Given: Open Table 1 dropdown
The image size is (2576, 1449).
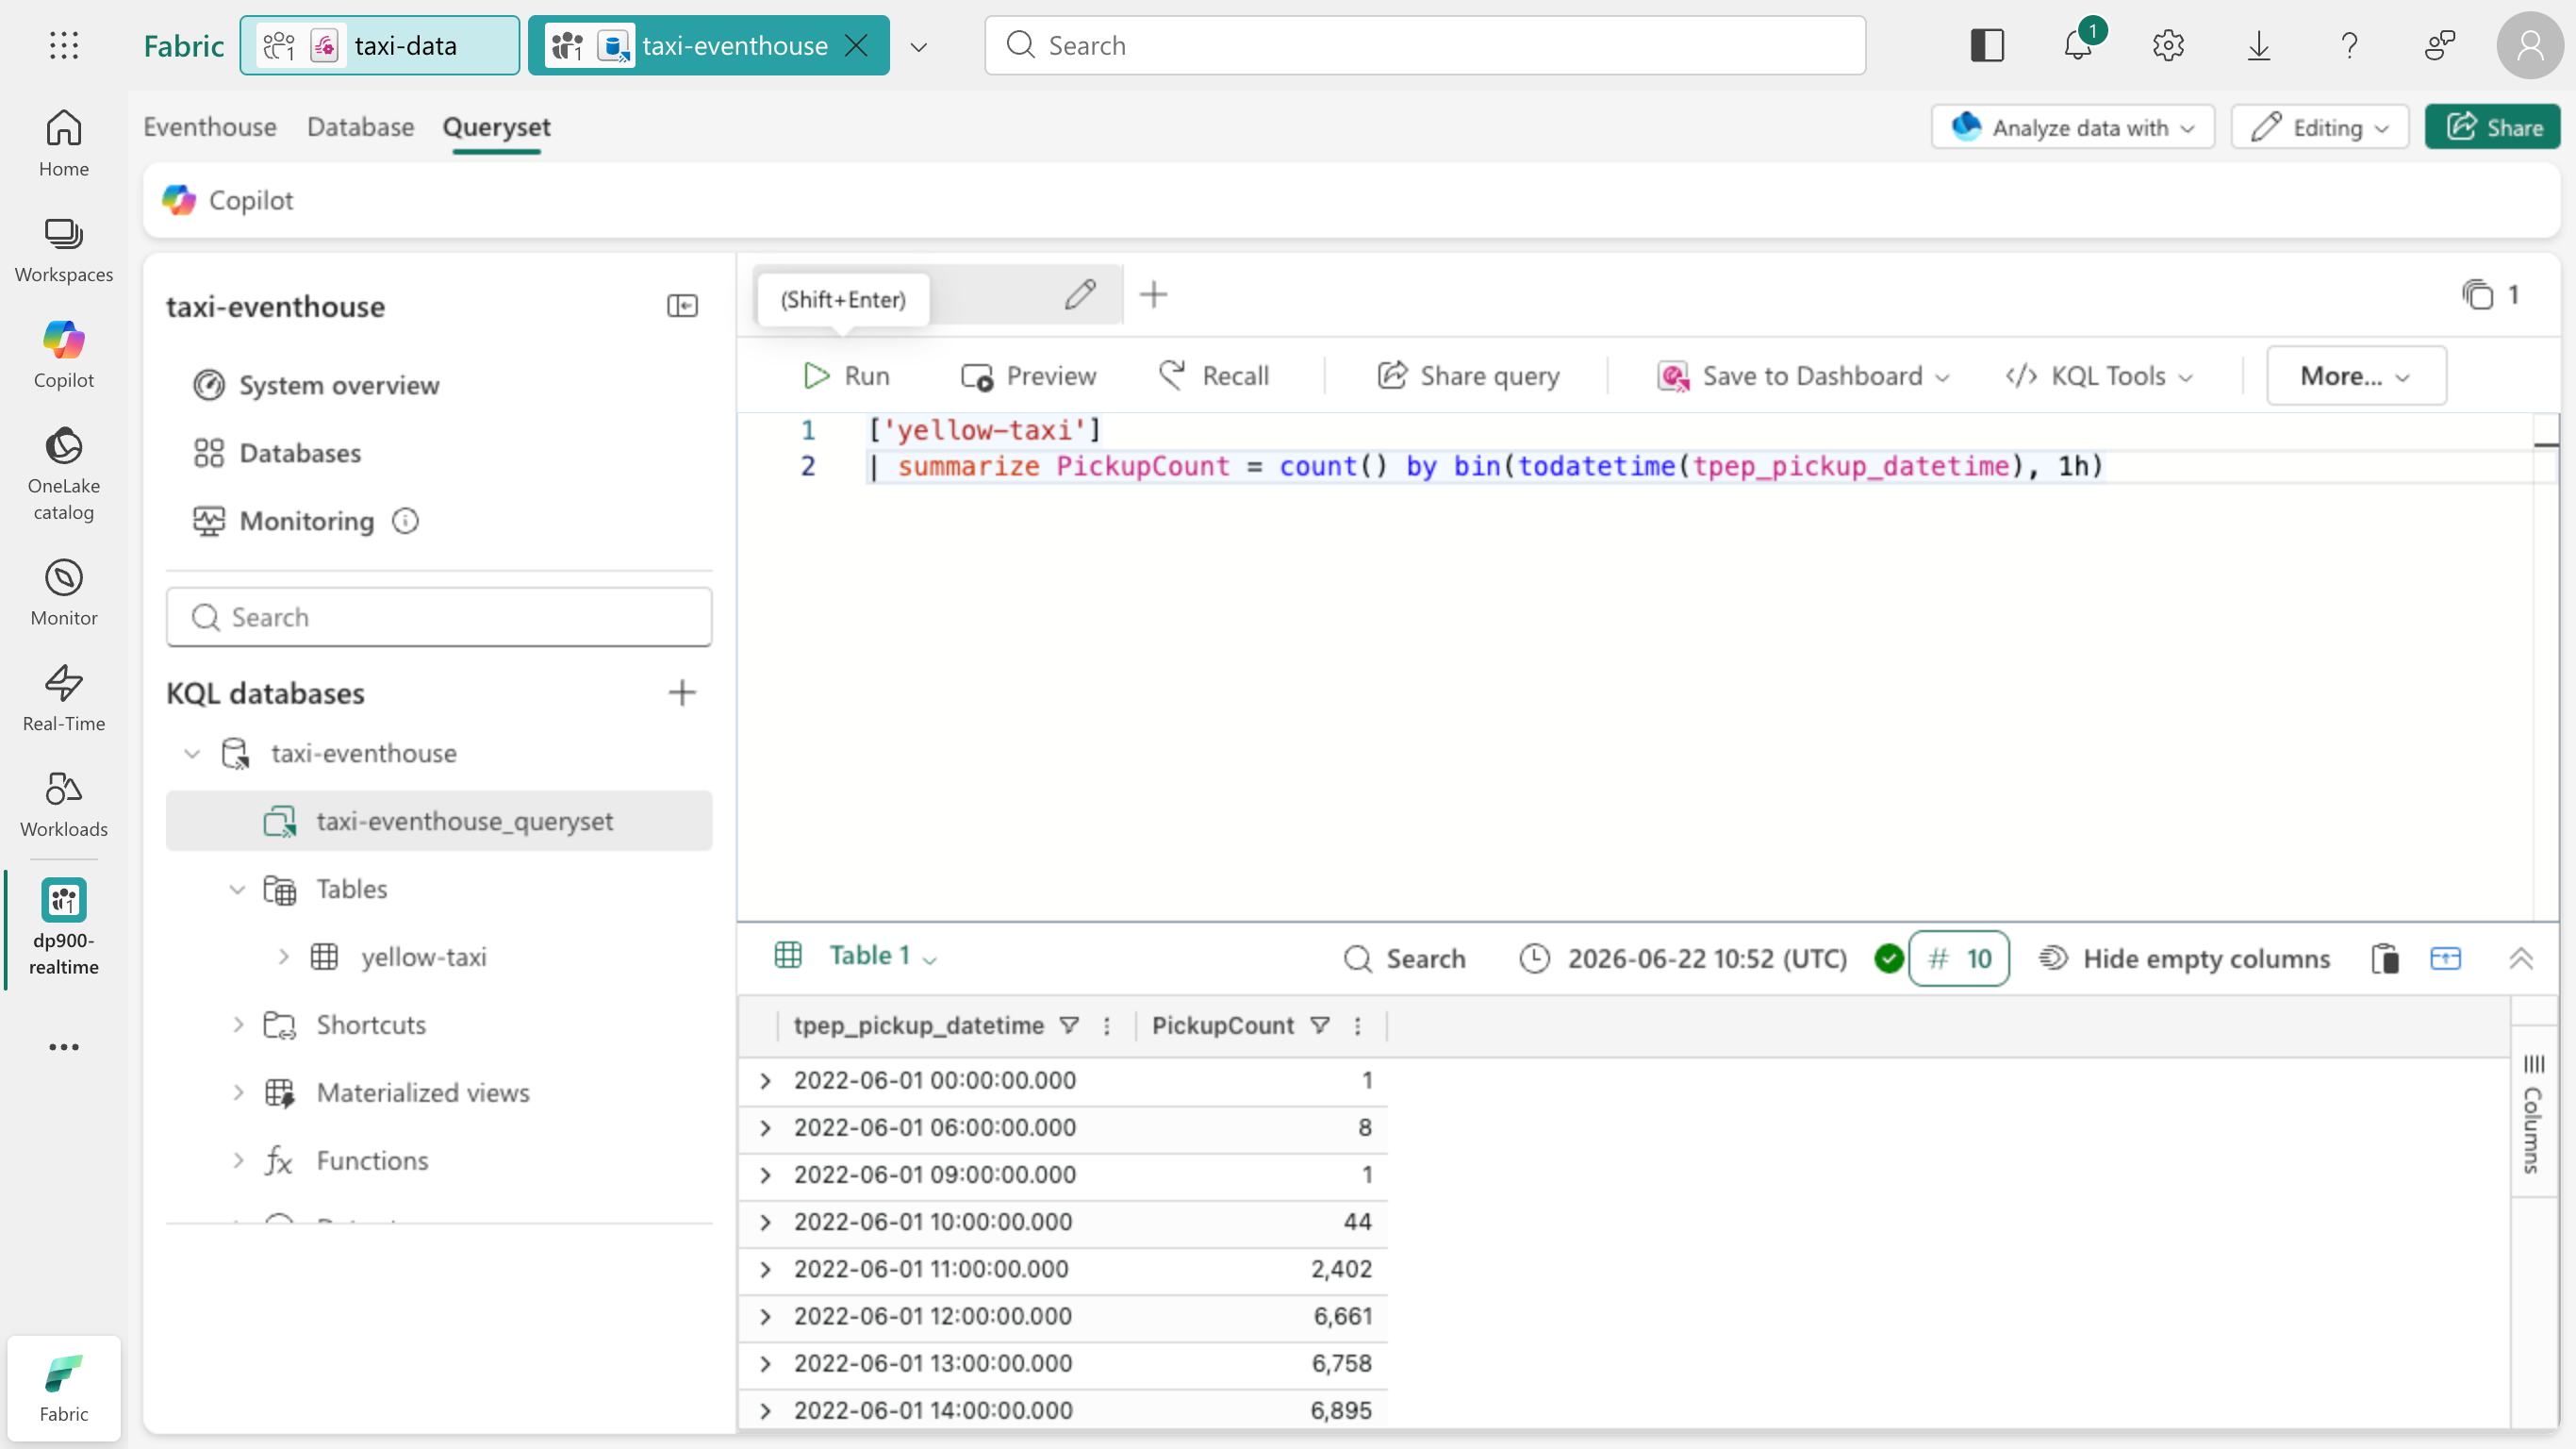Looking at the screenshot, I should click(883, 956).
